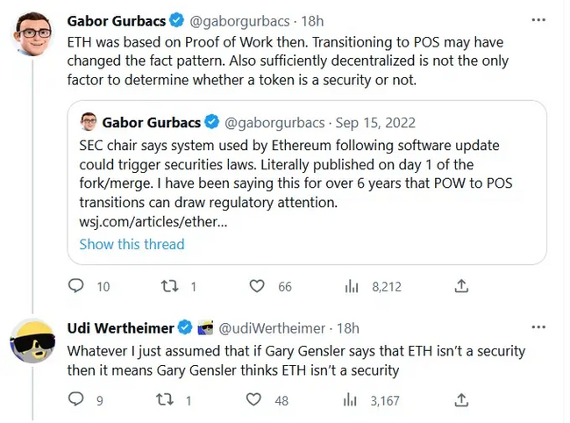The image size is (570, 423).
Task: Share Udi Wertheimer's tweet
Action: [461, 399]
